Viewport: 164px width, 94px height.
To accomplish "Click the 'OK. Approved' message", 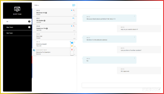I will click(139, 70).
